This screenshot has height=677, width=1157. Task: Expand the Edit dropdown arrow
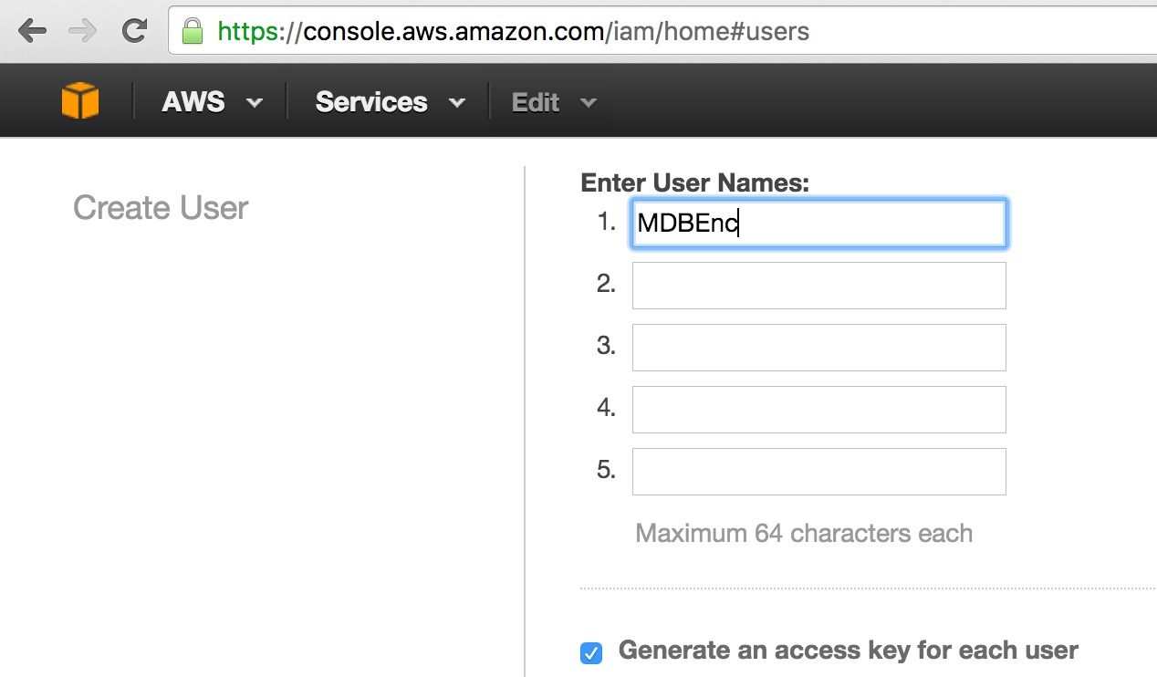(x=589, y=103)
